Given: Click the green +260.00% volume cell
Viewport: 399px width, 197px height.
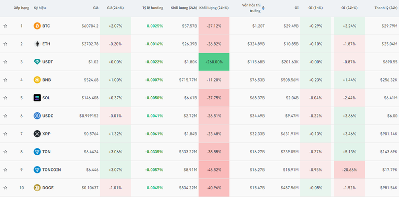Looking at the screenshot, I should click(214, 62).
